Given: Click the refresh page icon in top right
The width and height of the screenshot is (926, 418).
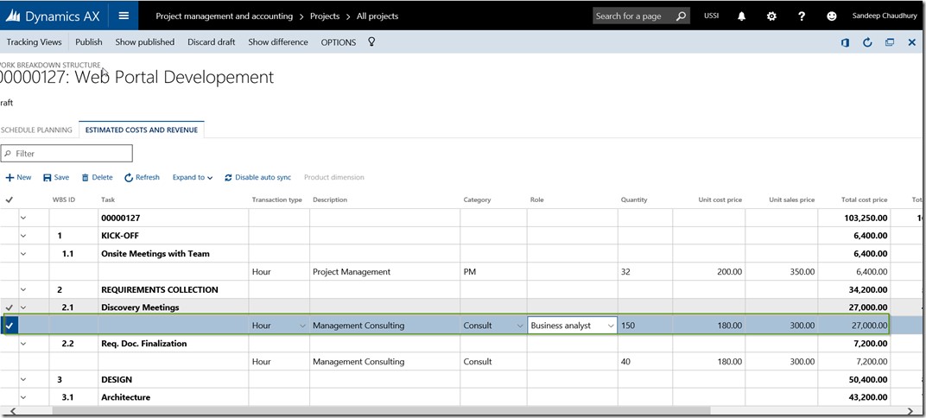Looking at the screenshot, I should [x=867, y=42].
